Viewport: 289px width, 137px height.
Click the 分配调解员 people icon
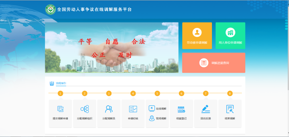point(109,109)
